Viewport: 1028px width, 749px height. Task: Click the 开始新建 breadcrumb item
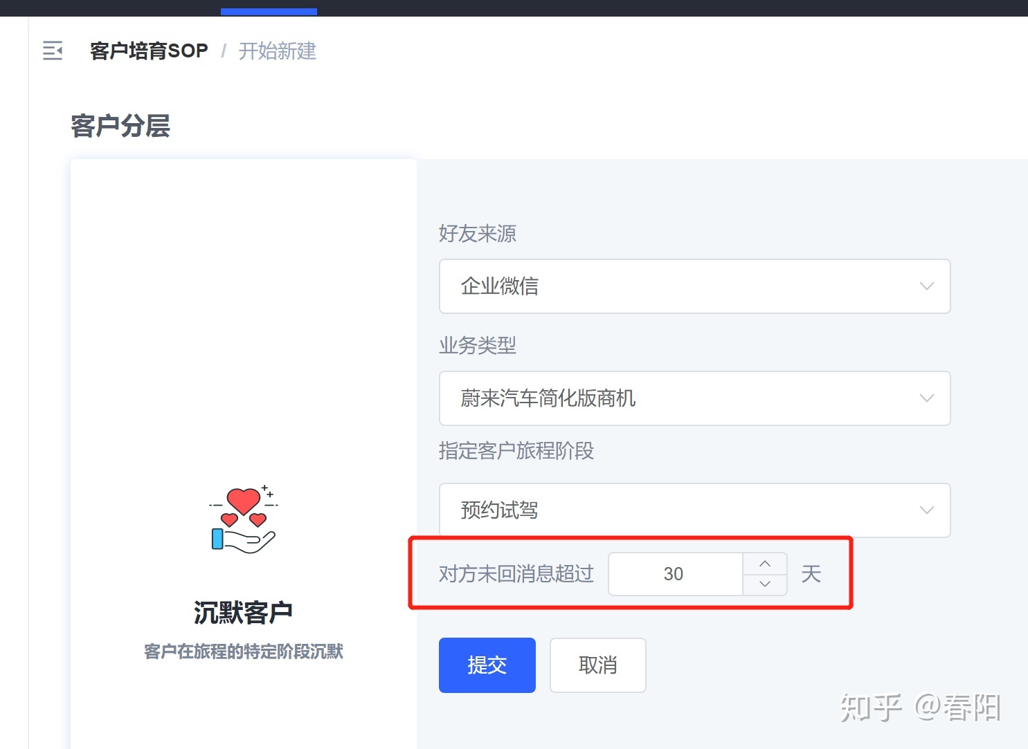click(278, 50)
